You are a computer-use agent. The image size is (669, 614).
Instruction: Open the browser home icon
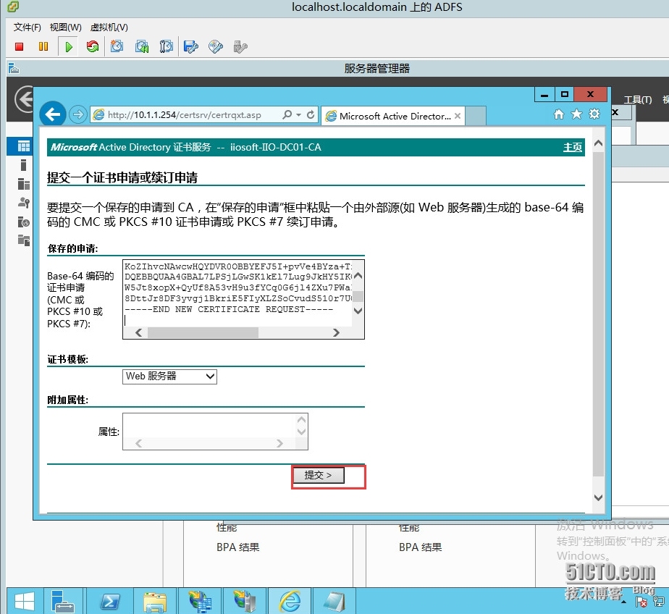(558, 114)
